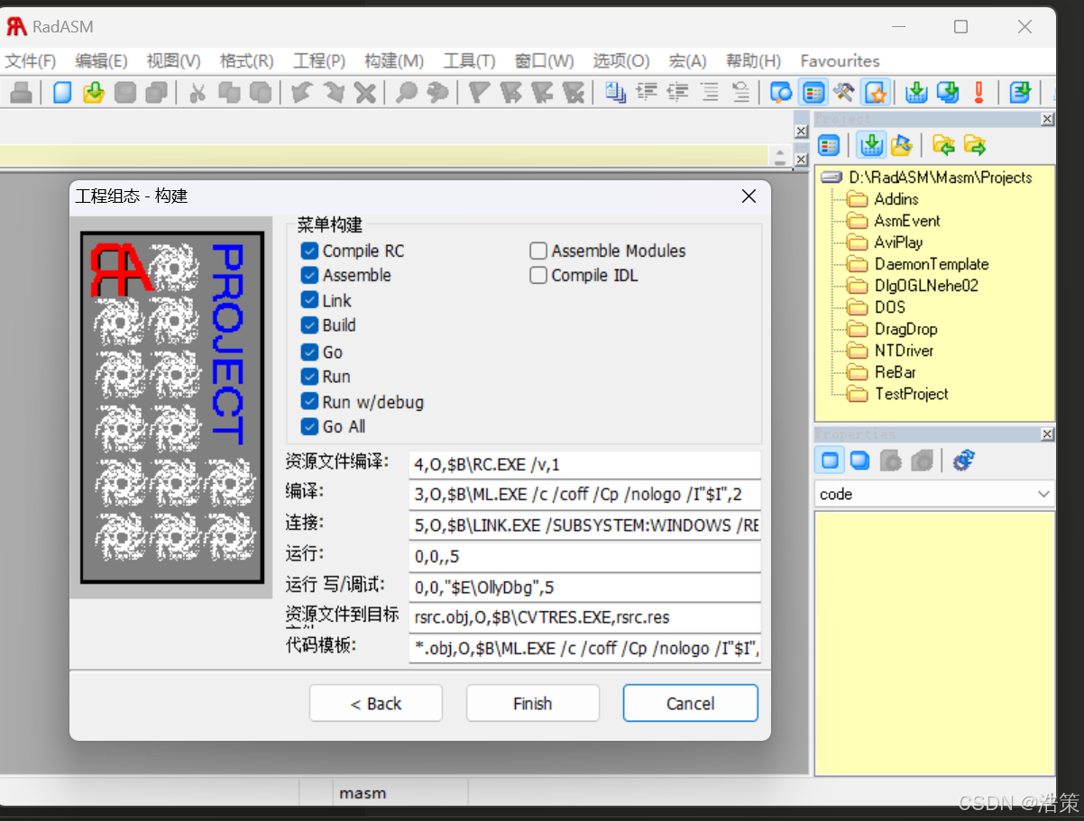Click the page with magnifier toolbar icon

[x=781, y=92]
